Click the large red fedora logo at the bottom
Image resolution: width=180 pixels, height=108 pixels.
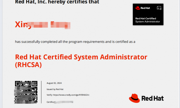point(134,98)
